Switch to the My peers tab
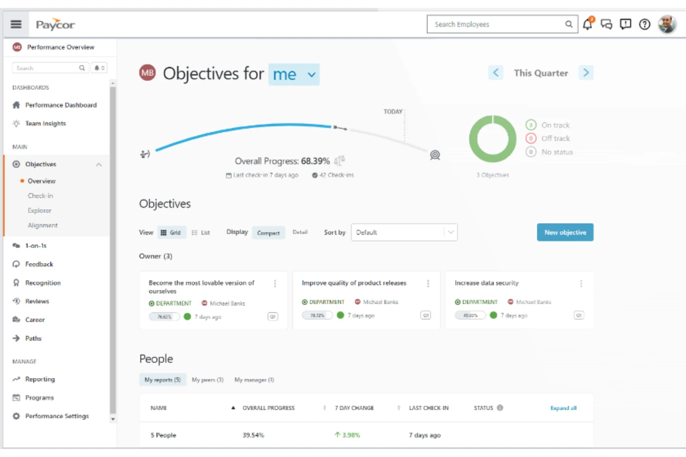Image resolution: width=686 pixels, height=457 pixels. (207, 379)
